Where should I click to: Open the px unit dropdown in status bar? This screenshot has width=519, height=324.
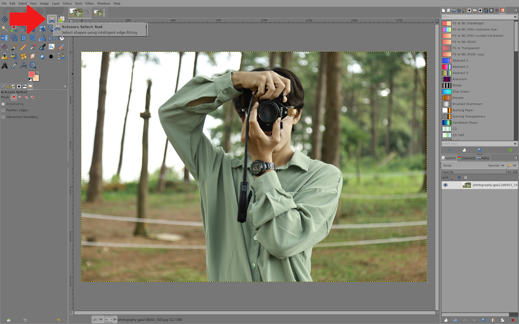98,319
